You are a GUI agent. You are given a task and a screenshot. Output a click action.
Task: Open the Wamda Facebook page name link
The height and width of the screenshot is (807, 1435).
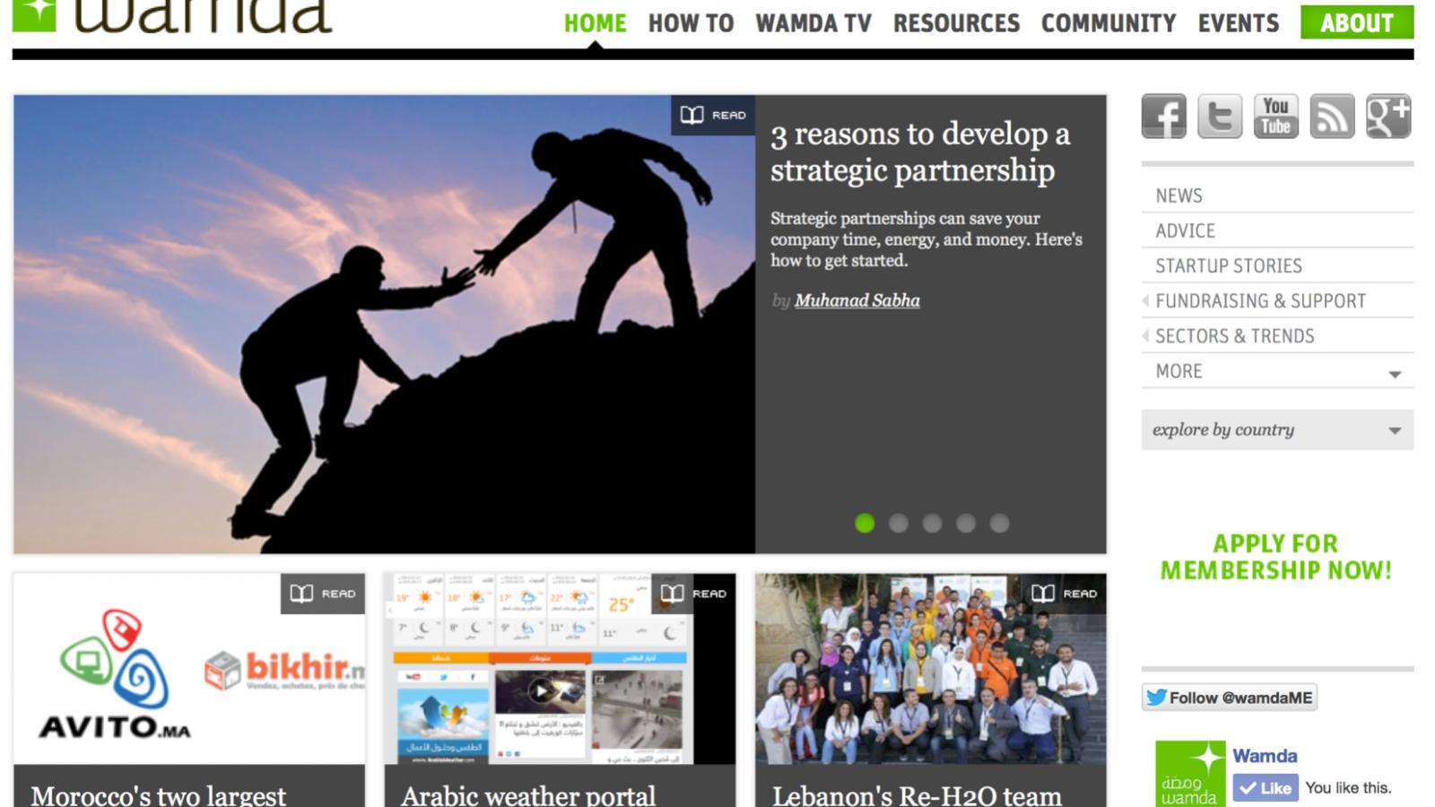point(1265,756)
